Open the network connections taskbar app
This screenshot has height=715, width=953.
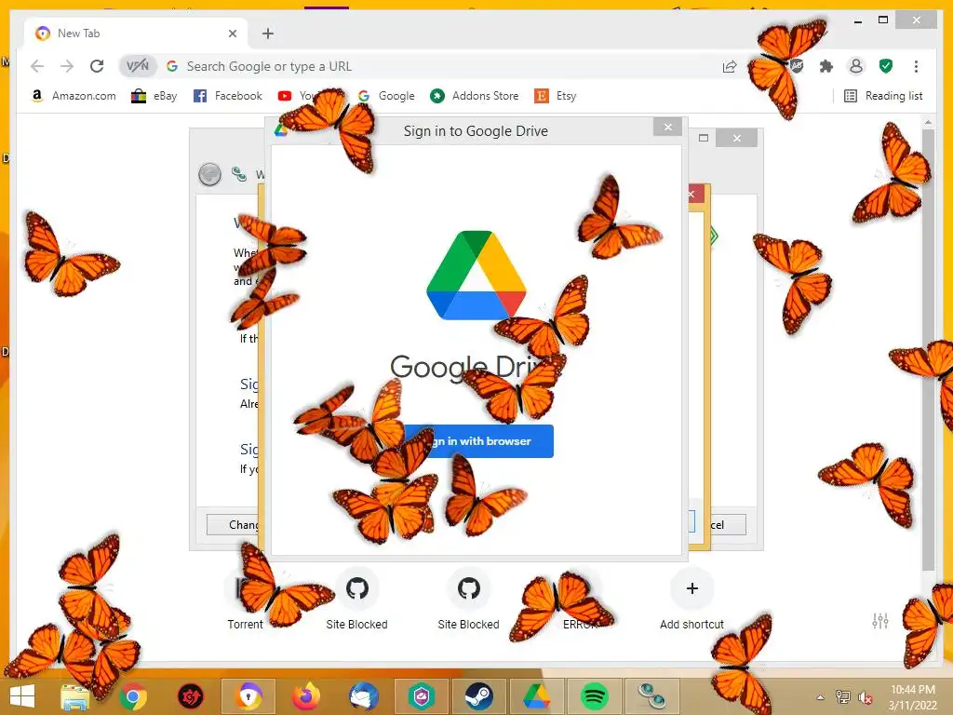tap(651, 696)
